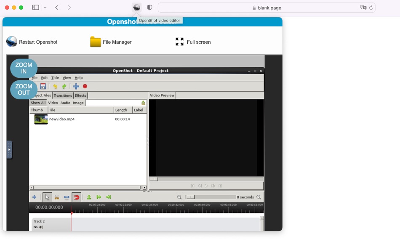Sort by the Length column header
The width and height of the screenshot is (400, 250).
point(123,110)
